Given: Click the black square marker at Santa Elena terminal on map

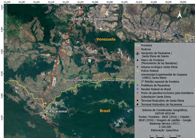Looking at the screenshot, I should tap(81, 8).
